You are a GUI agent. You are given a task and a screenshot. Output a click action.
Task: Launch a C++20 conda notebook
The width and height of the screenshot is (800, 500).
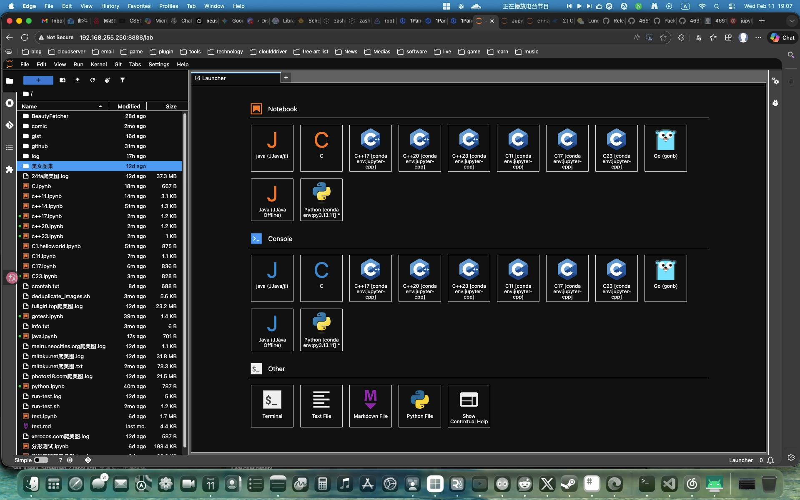(420, 148)
